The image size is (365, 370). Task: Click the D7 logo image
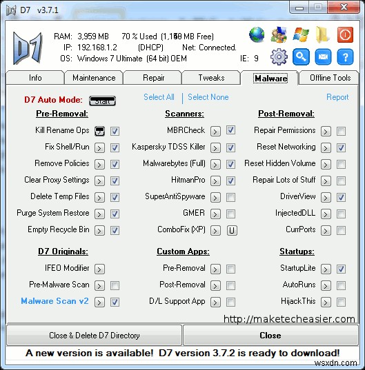coord(28,48)
